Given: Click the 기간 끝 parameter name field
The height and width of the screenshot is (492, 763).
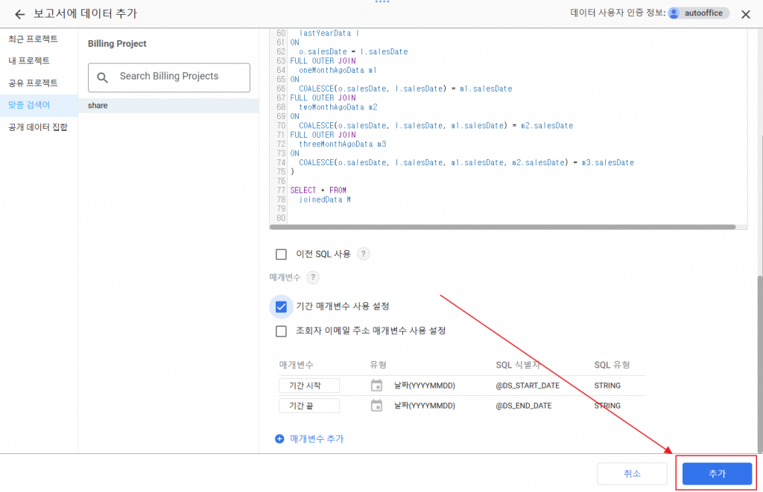Looking at the screenshot, I should pyautogui.click(x=309, y=406).
